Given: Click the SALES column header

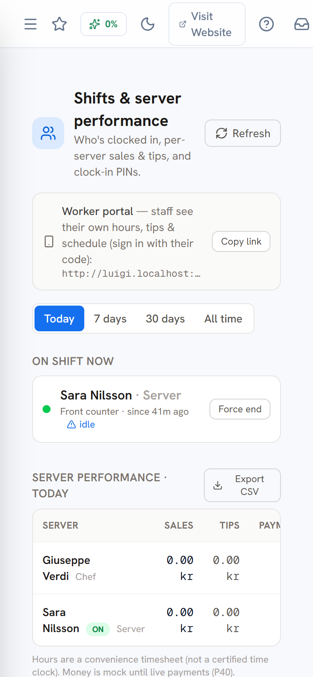Looking at the screenshot, I should pos(179,525).
